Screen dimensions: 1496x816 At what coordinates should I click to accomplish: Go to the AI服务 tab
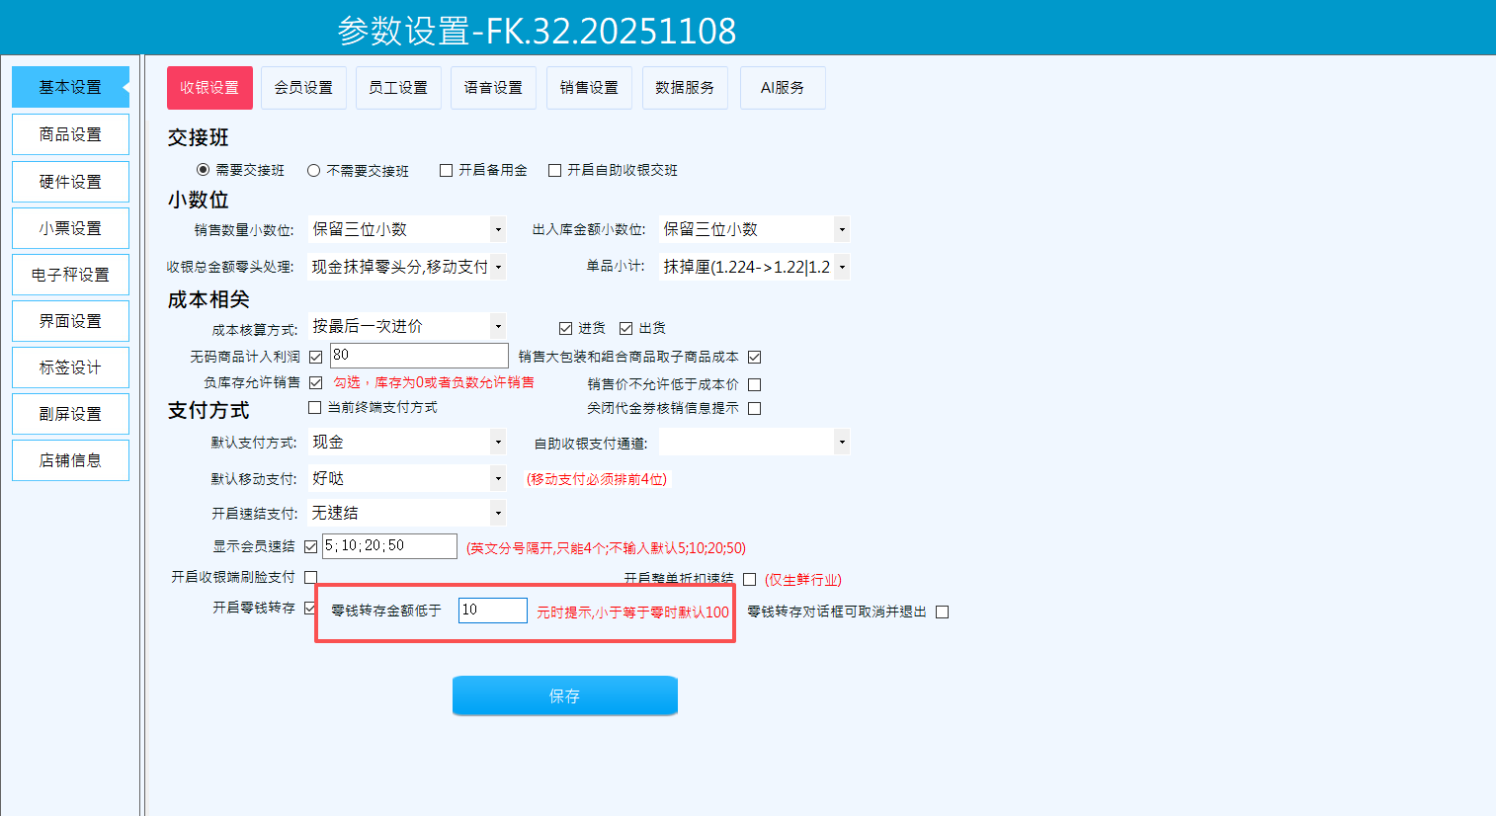click(782, 88)
